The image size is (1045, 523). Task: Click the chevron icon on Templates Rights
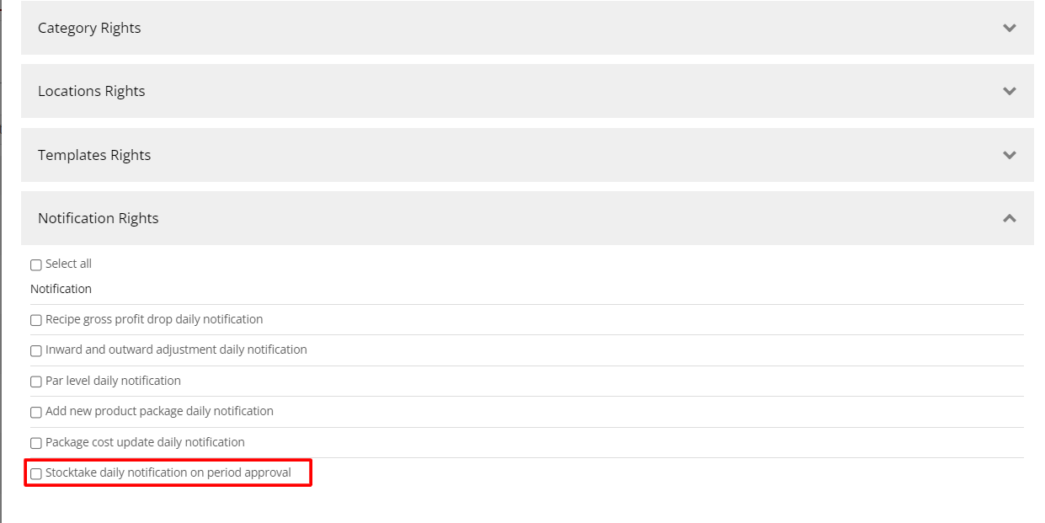point(1010,155)
